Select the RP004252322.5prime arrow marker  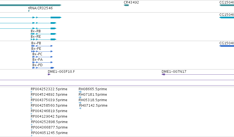click(32, 92)
